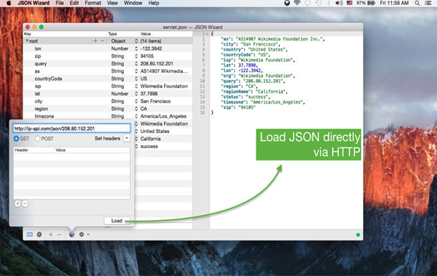Open the Format menu
The image size is (437, 276).
click(x=92, y=3)
